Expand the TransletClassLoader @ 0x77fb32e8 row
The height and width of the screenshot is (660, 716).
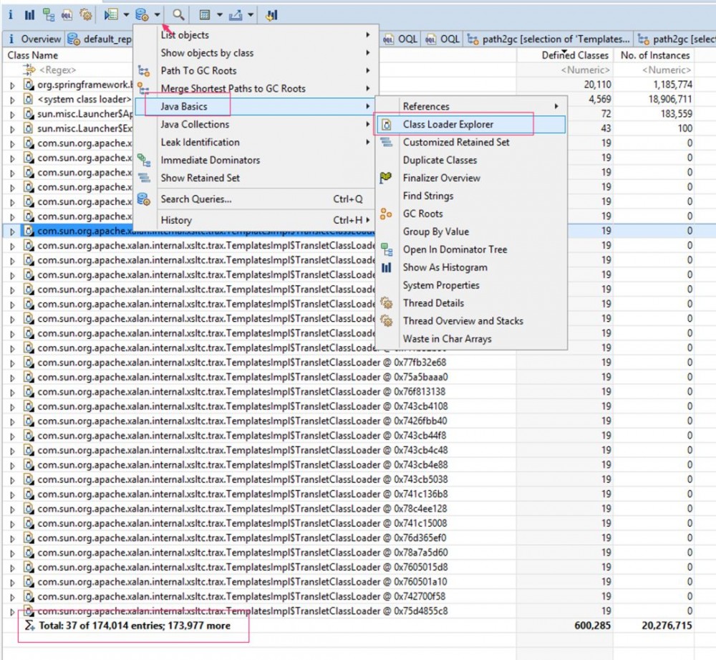(12, 363)
